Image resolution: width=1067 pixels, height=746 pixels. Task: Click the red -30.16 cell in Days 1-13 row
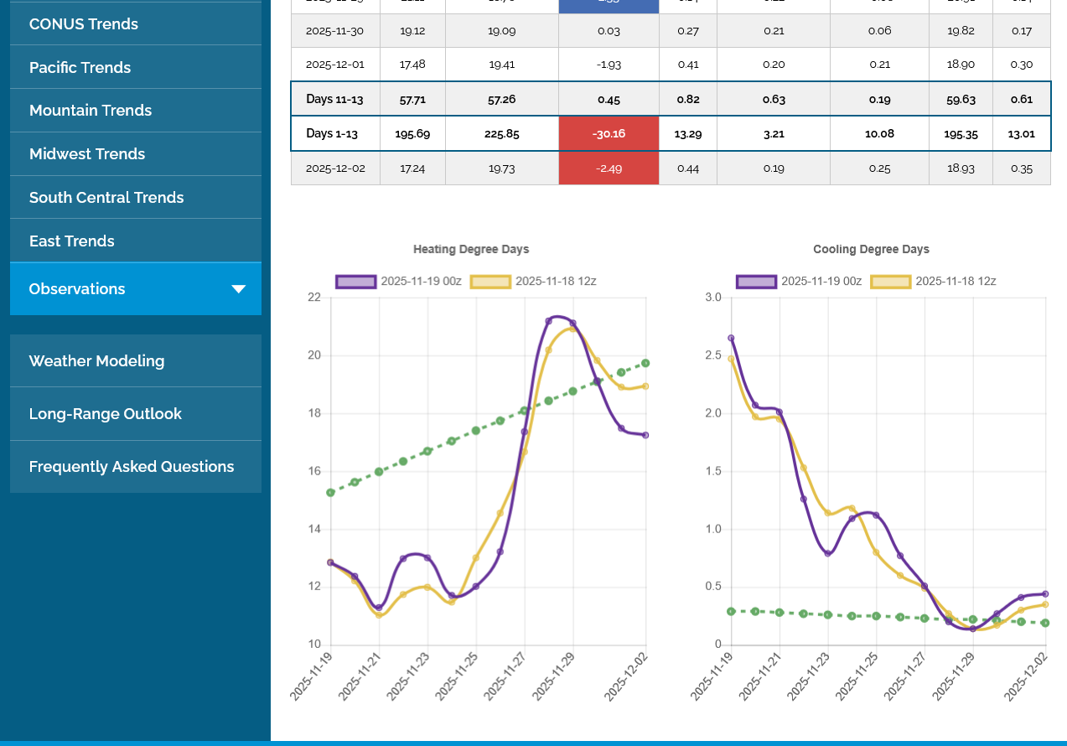[x=609, y=134]
